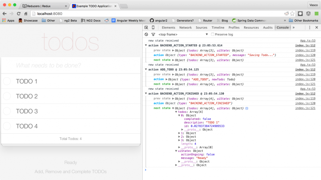Open the Showcase bookmark
Screen dimensions: 321x180
coord(28,20)
